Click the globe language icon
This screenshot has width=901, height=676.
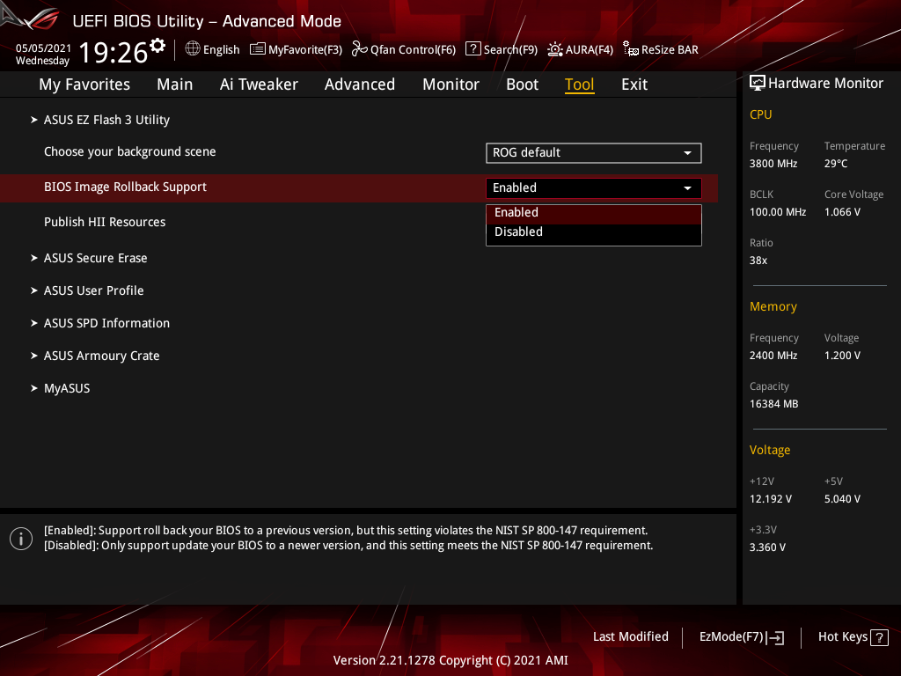pyautogui.click(x=193, y=49)
